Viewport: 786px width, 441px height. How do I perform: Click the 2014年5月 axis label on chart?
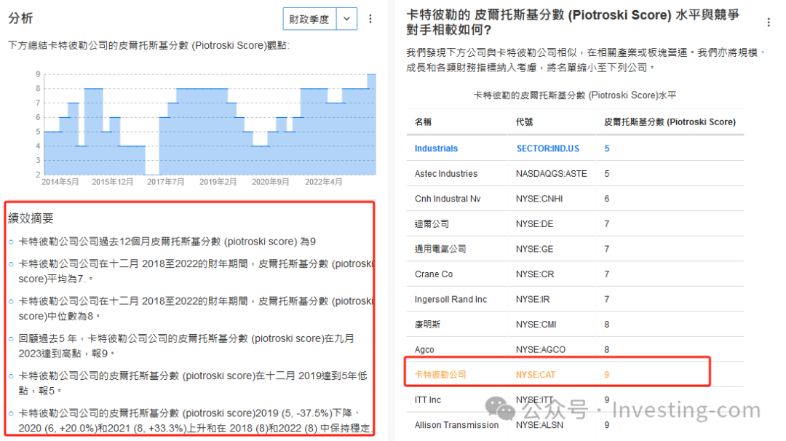coord(60,182)
